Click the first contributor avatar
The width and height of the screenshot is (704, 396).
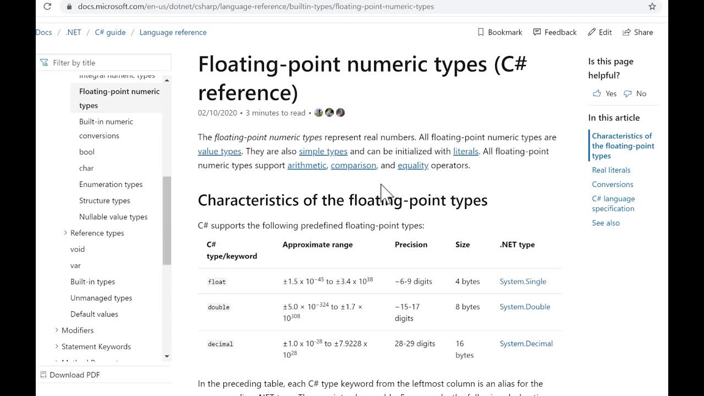click(x=318, y=113)
